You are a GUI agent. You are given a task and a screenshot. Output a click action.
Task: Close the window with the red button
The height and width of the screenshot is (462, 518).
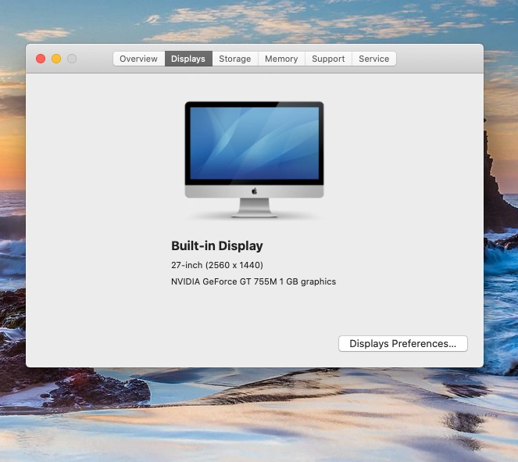(x=41, y=59)
